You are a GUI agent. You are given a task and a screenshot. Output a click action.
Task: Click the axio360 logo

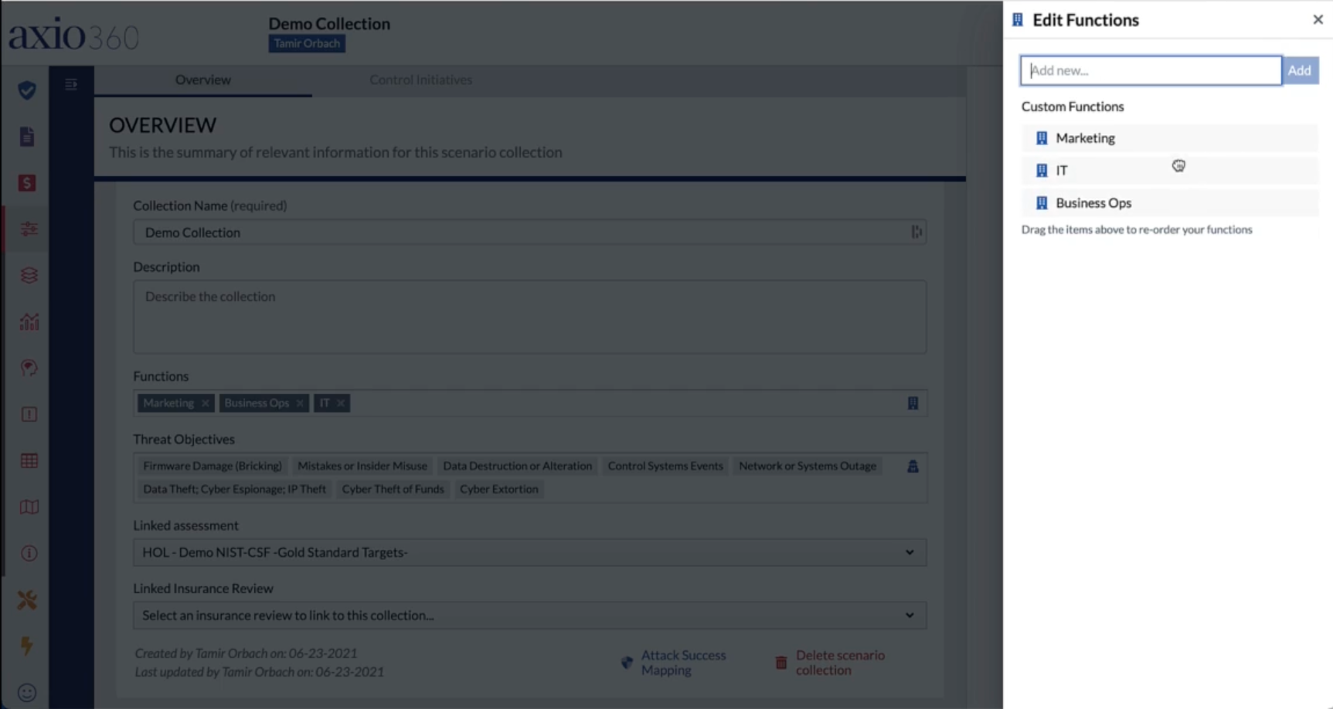click(x=73, y=35)
